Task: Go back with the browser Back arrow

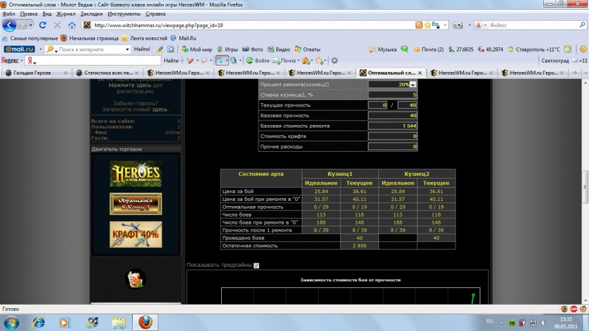Action: [x=9, y=25]
